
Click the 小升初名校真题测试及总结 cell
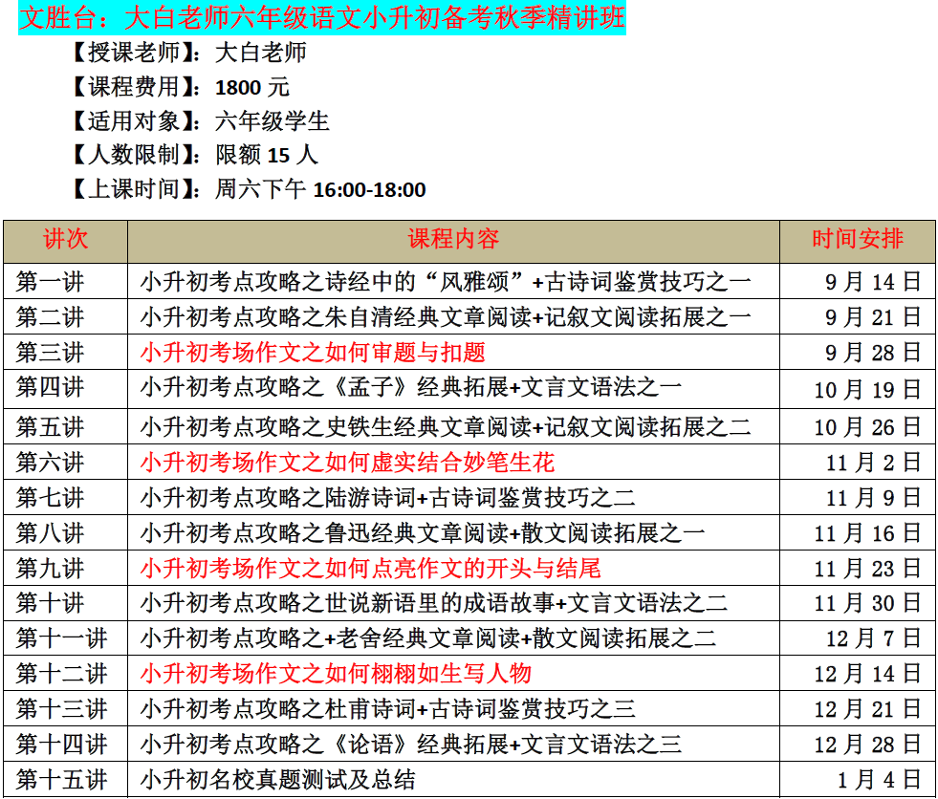(277, 780)
